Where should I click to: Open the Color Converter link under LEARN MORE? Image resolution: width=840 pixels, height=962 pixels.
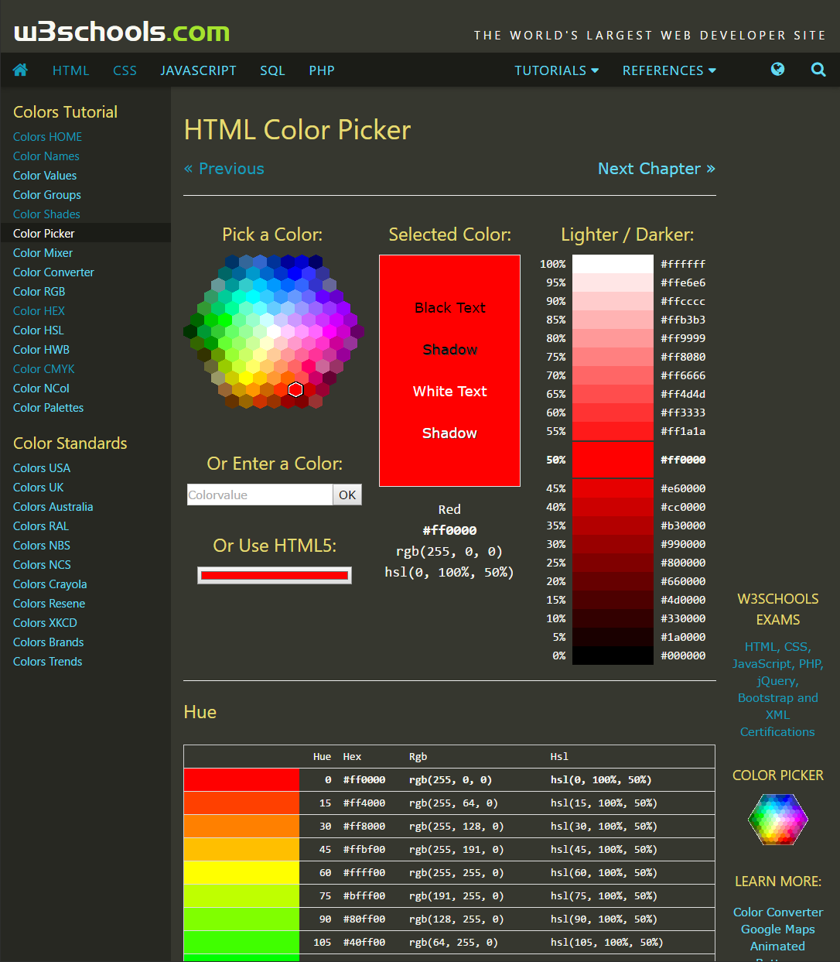click(x=777, y=912)
